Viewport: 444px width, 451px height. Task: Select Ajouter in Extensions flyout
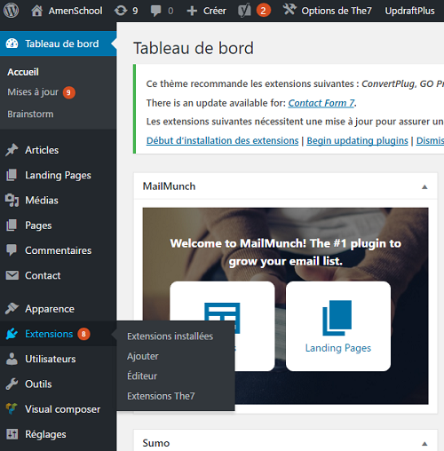(x=143, y=356)
